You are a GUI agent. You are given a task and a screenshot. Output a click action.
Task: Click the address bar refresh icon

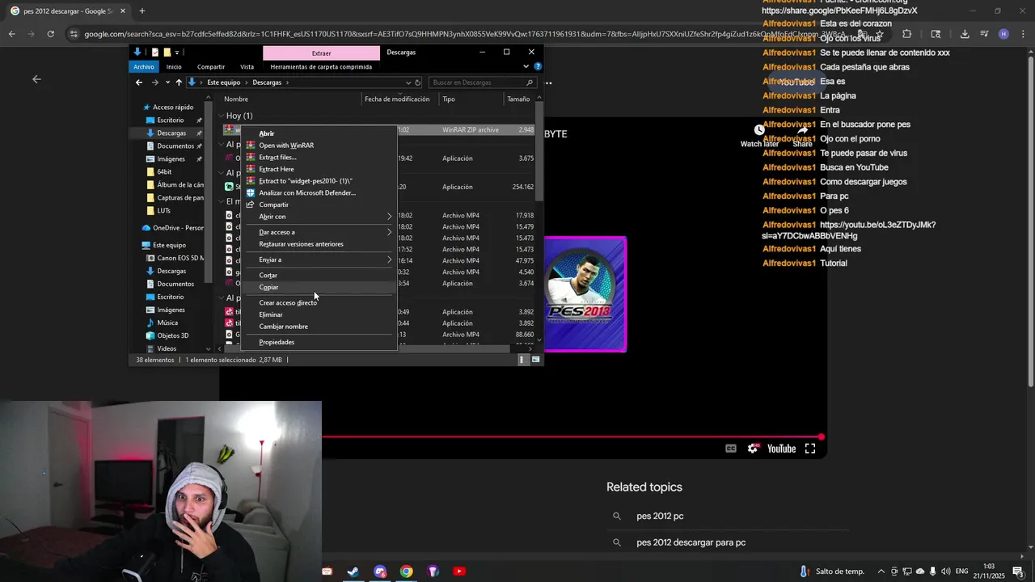click(418, 82)
